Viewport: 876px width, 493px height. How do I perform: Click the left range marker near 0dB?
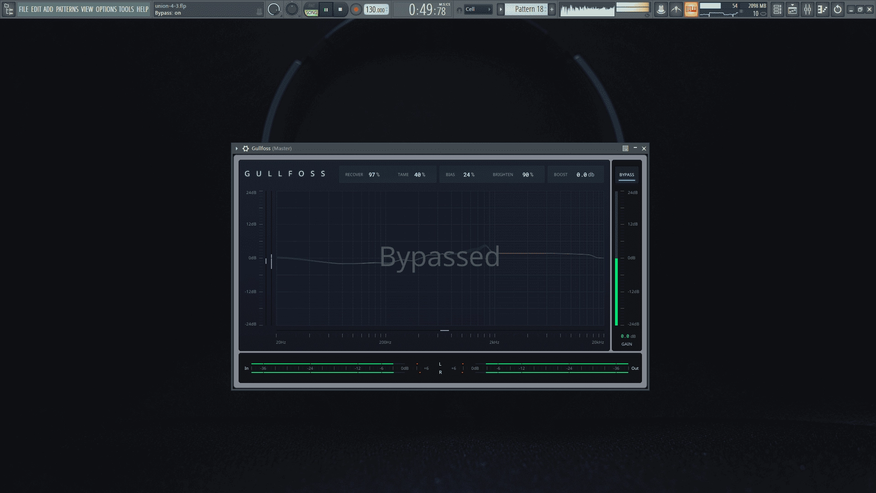click(x=266, y=261)
